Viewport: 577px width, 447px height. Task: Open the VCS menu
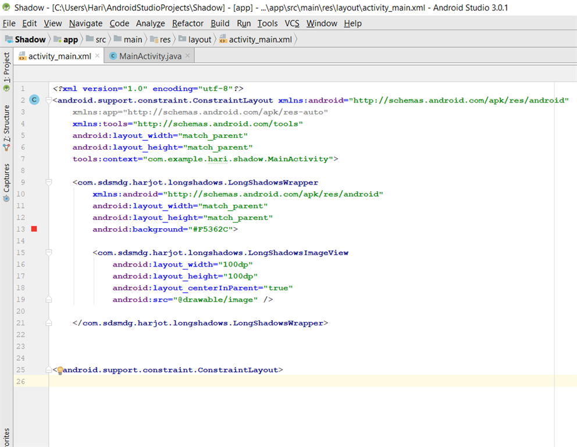tap(292, 23)
